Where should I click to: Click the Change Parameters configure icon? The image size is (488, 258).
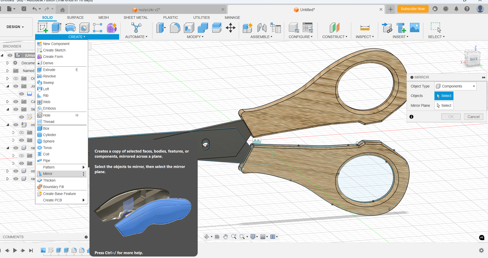[x=308, y=28]
